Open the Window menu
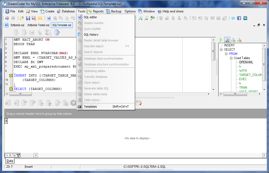 (146, 11)
